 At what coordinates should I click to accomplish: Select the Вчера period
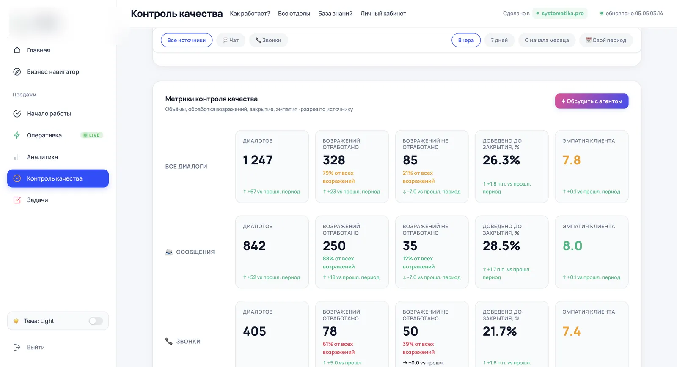tap(466, 40)
